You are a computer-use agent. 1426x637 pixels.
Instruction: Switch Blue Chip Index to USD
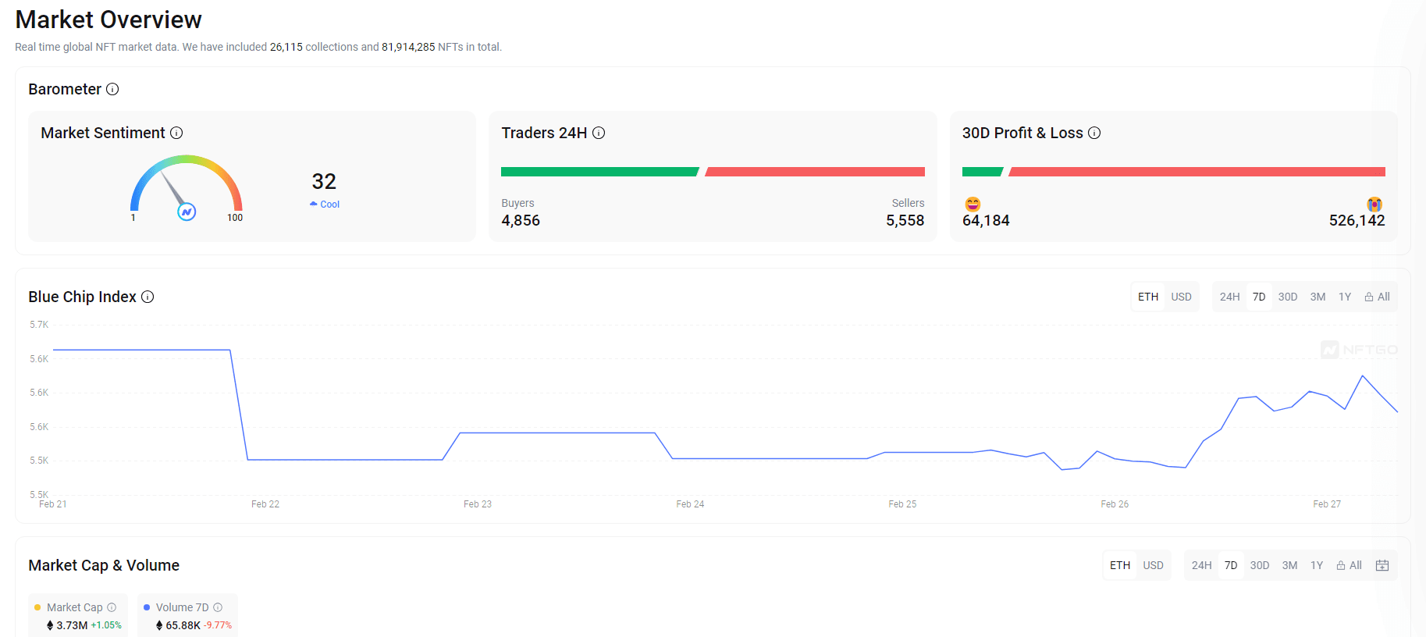(1181, 297)
